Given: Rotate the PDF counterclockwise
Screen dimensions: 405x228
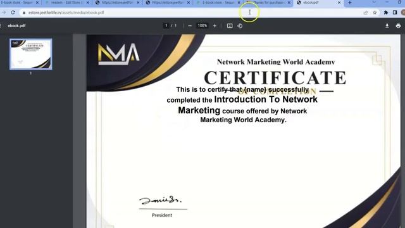Looking at the screenshot, I should [x=240, y=26].
